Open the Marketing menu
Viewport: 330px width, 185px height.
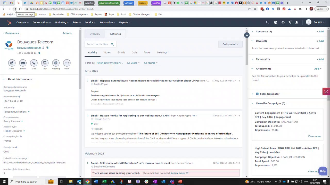click(62, 22)
